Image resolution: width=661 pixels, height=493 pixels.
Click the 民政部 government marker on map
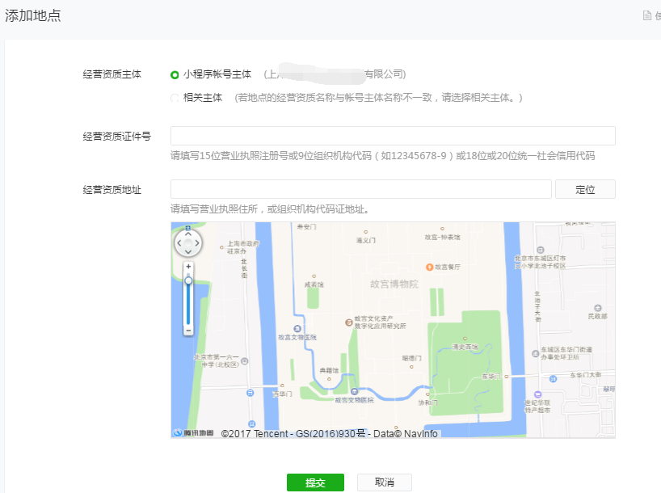(597, 308)
